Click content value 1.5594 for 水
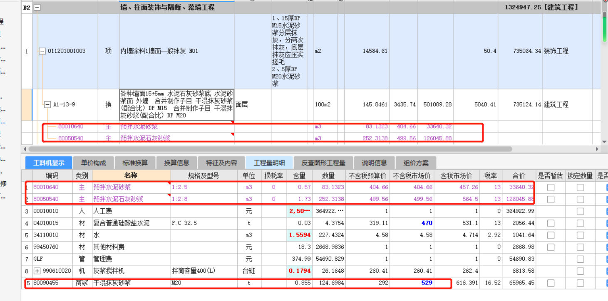The height and width of the screenshot is (301, 608). coord(299,235)
